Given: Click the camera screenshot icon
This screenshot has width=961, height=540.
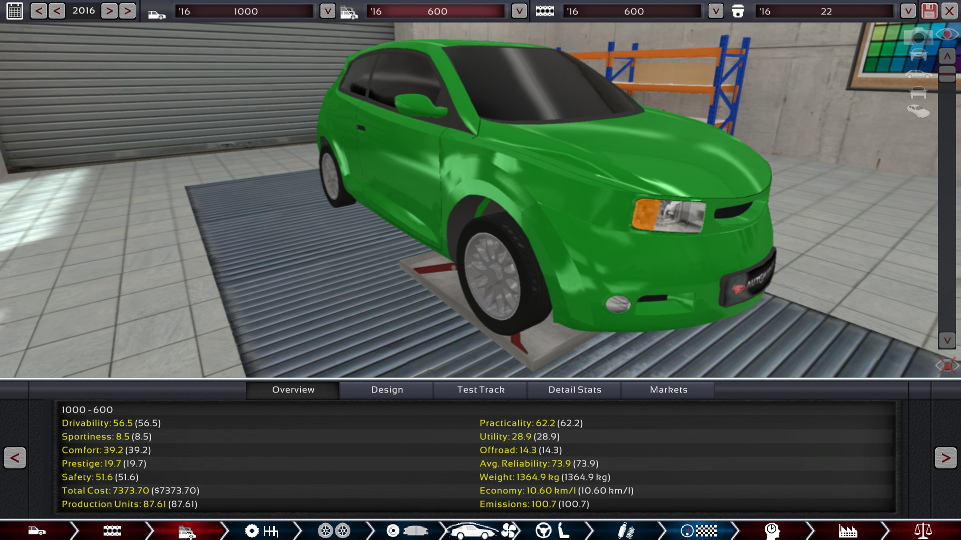Looking at the screenshot, I should pos(918,37).
